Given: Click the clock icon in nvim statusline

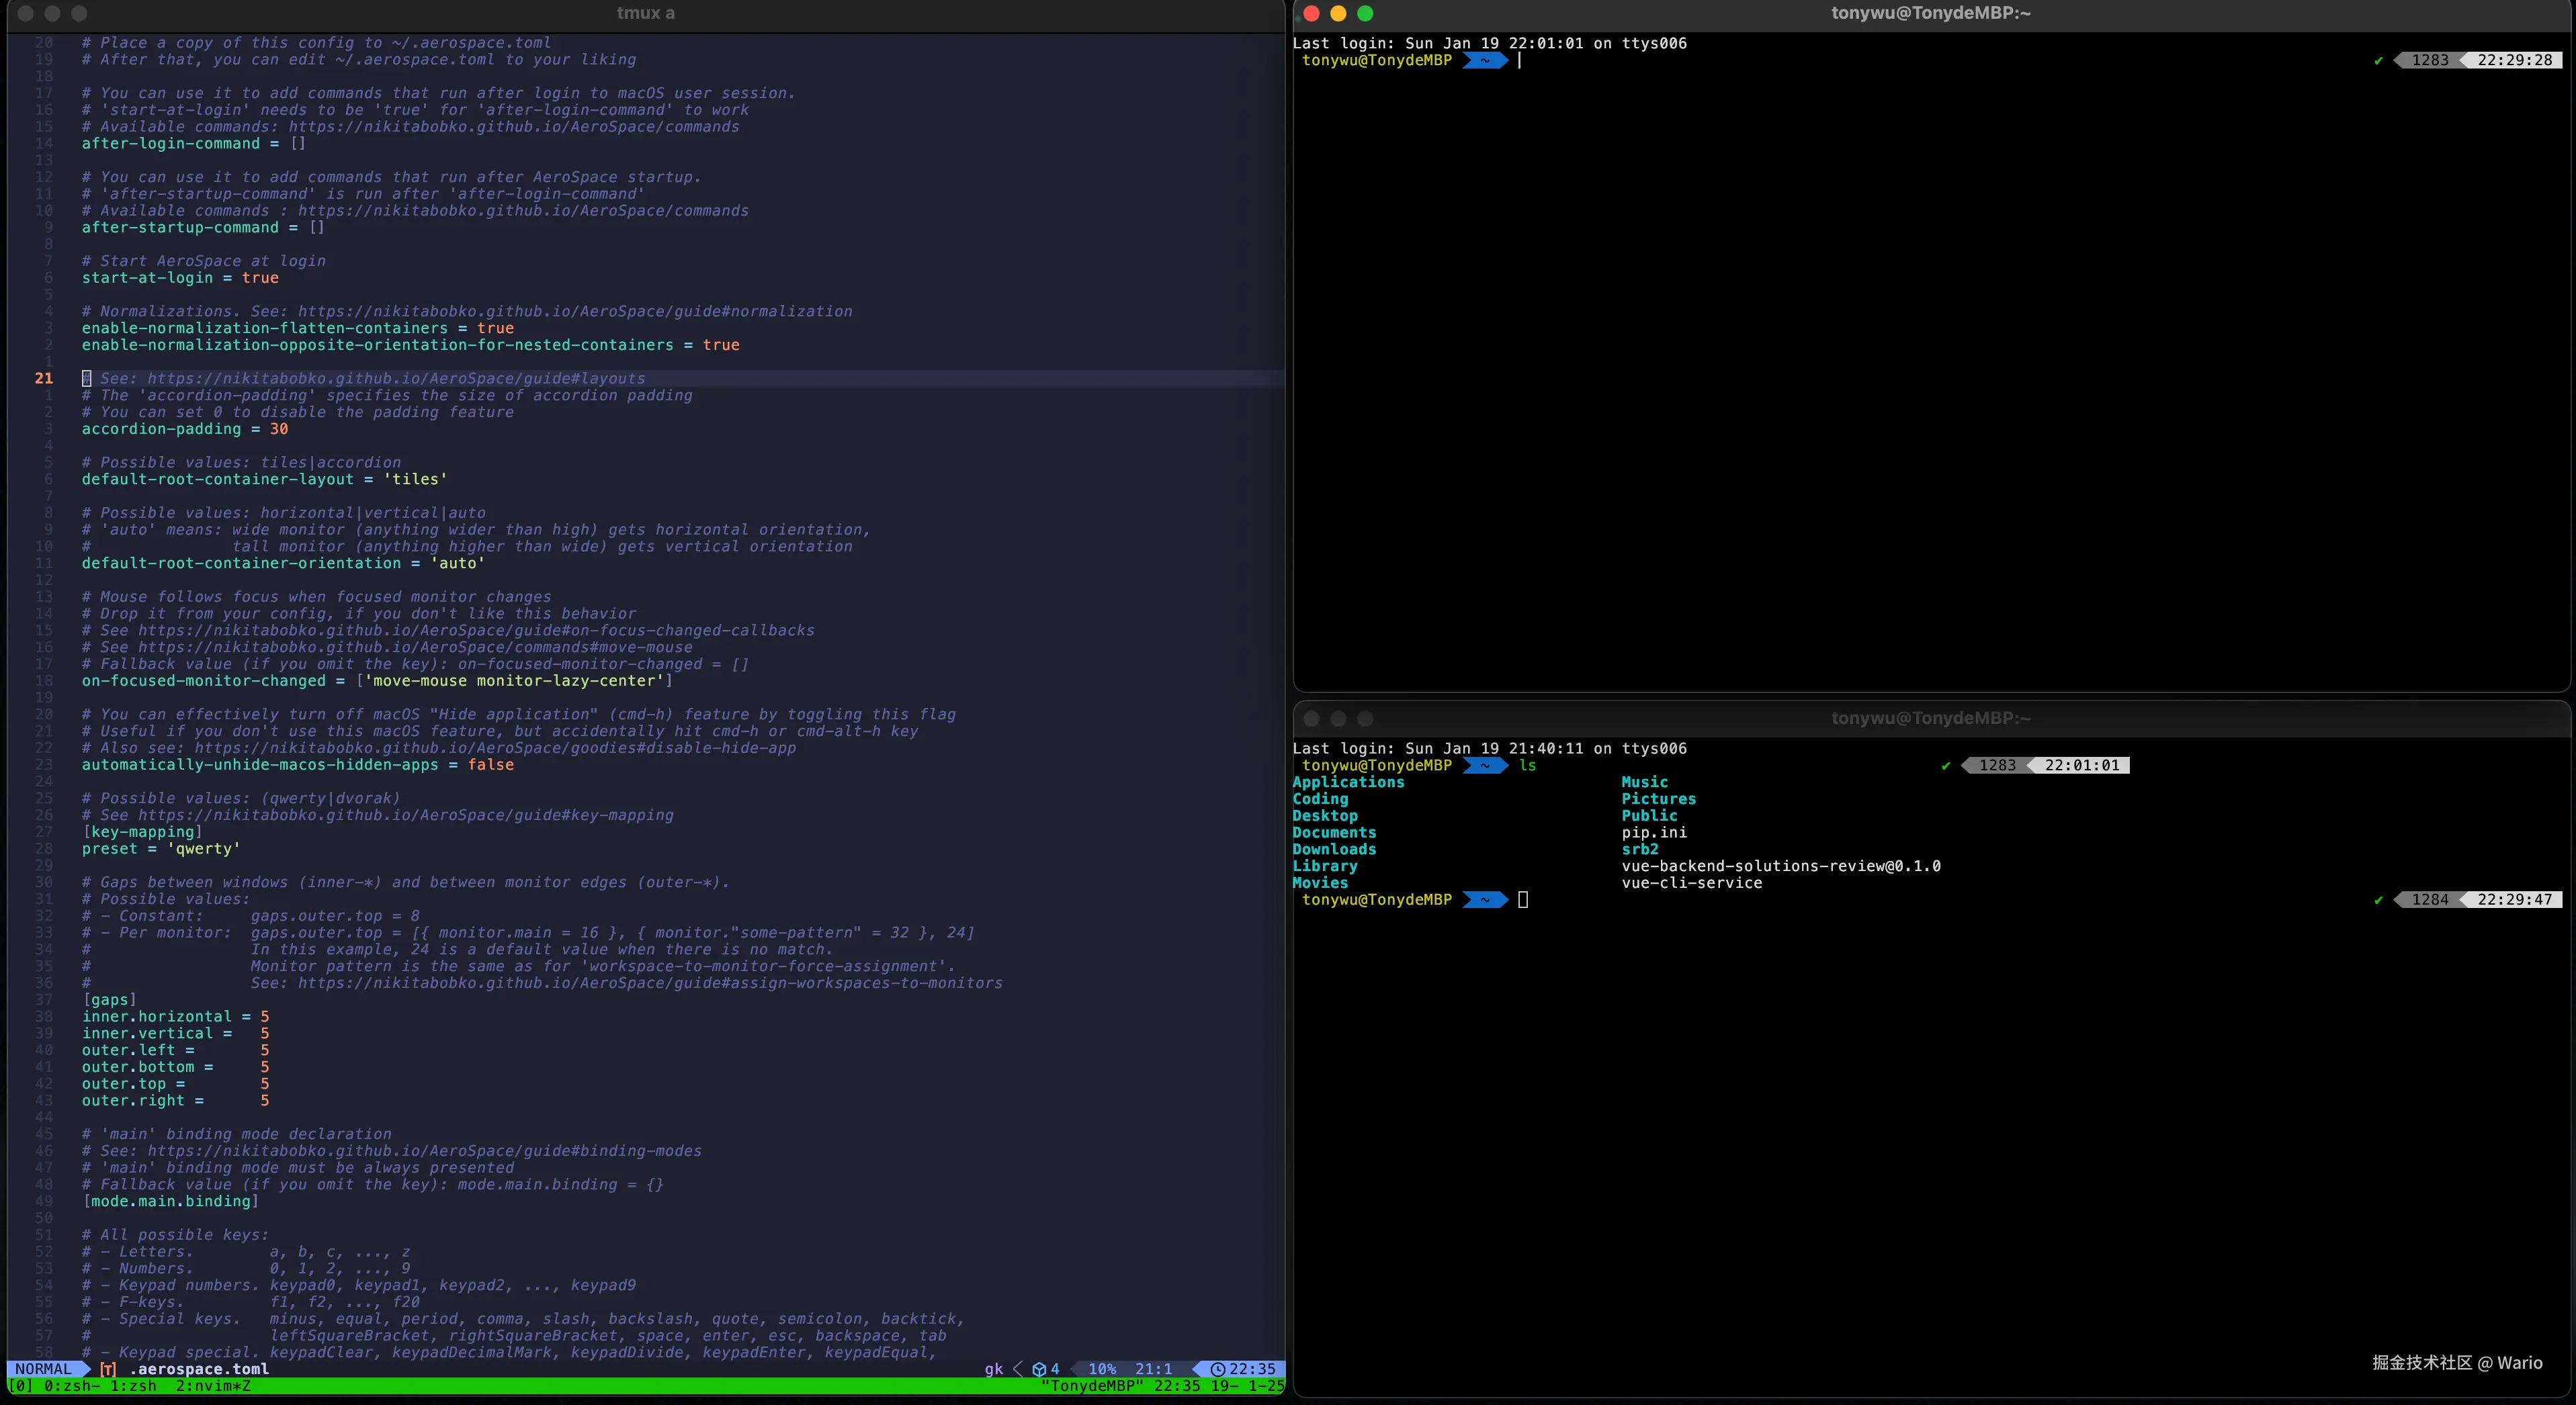Looking at the screenshot, I should pyautogui.click(x=1217, y=1369).
